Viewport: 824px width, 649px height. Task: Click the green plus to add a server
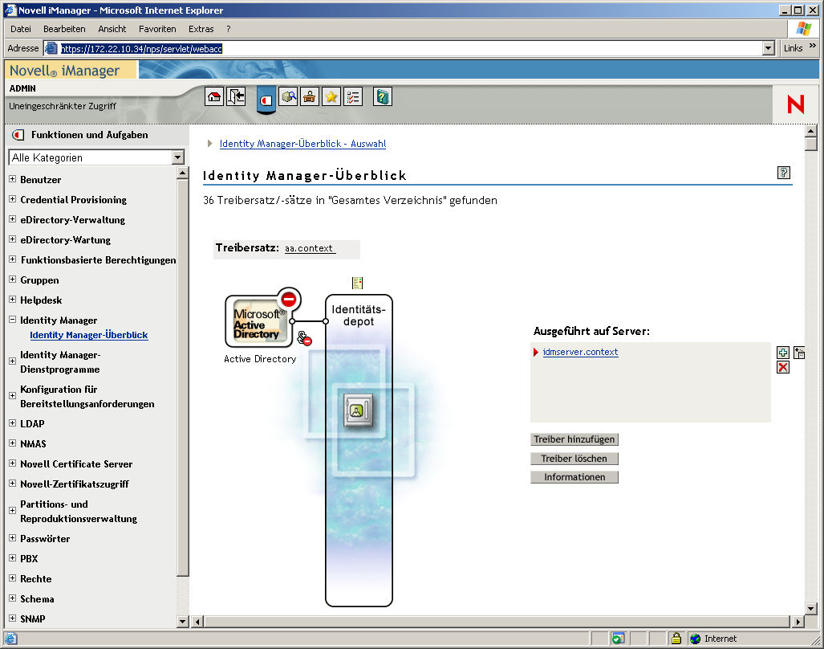pyautogui.click(x=783, y=352)
